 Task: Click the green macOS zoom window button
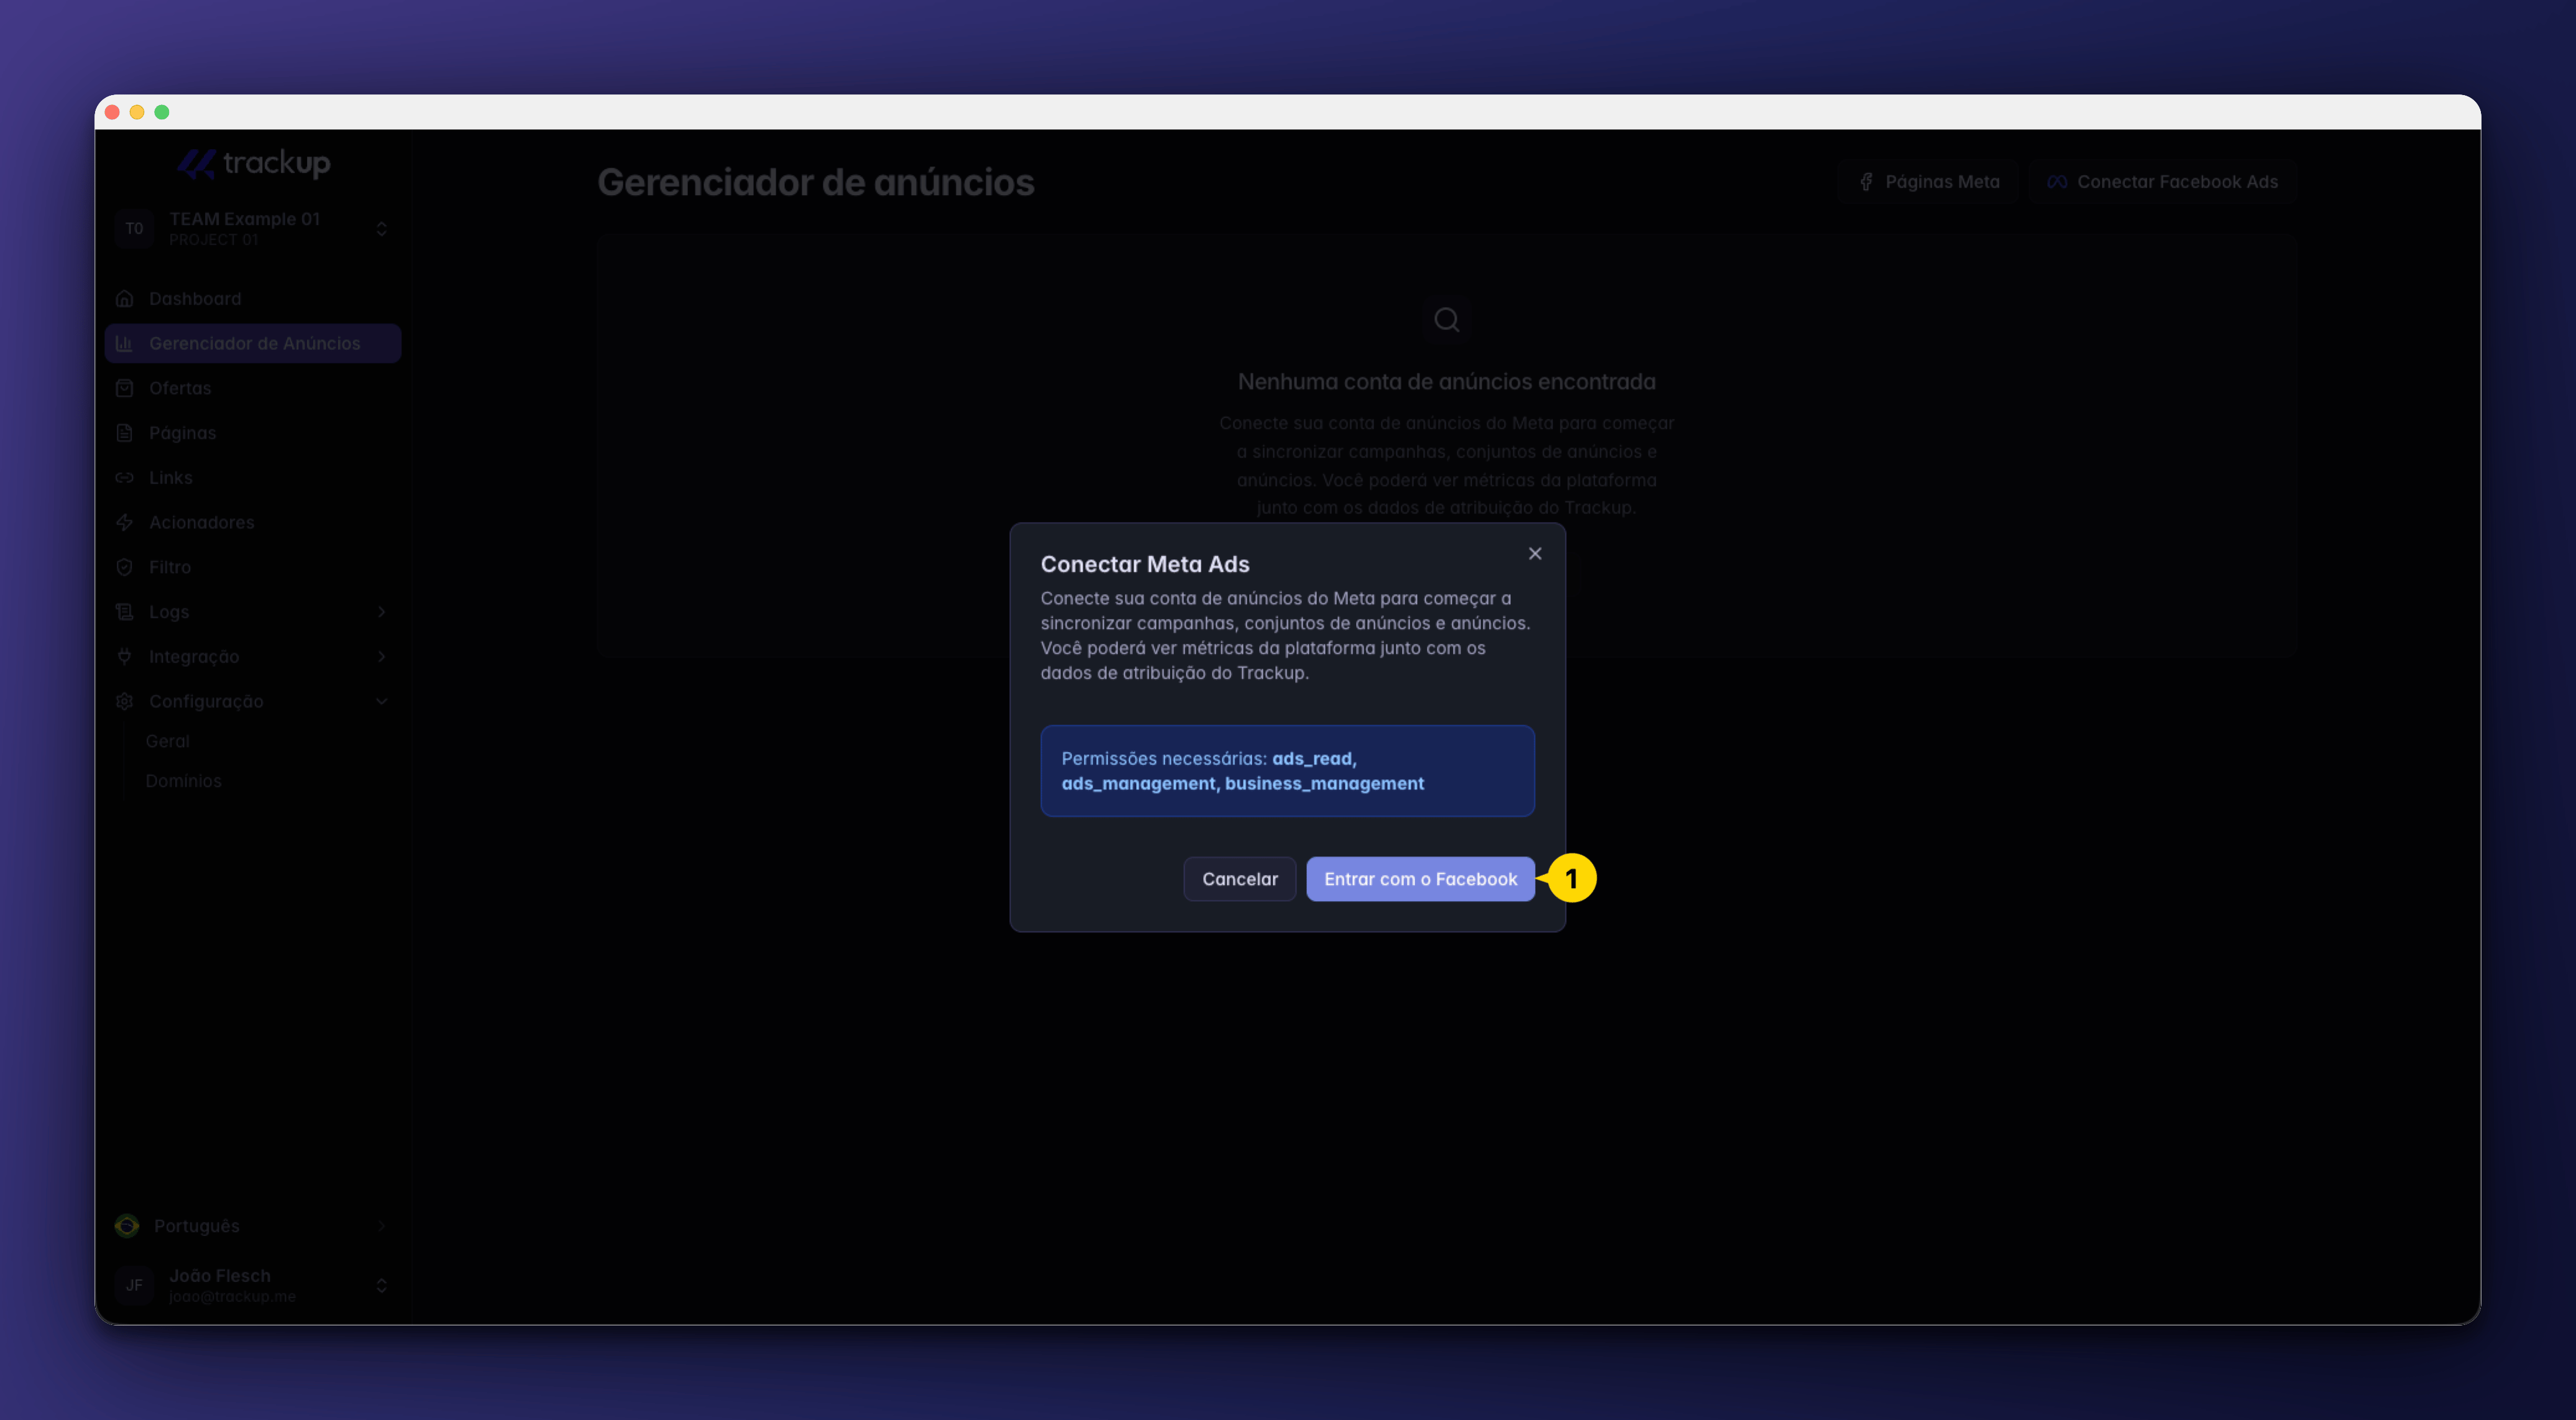click(x=162, y=112)
